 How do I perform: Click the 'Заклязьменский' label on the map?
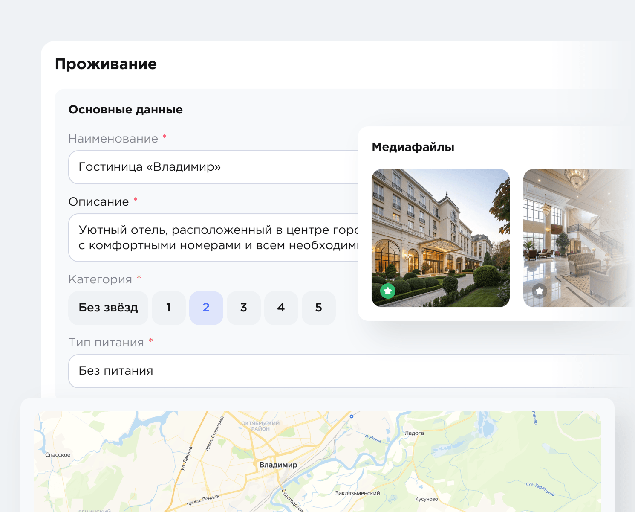tap(358, 493)
